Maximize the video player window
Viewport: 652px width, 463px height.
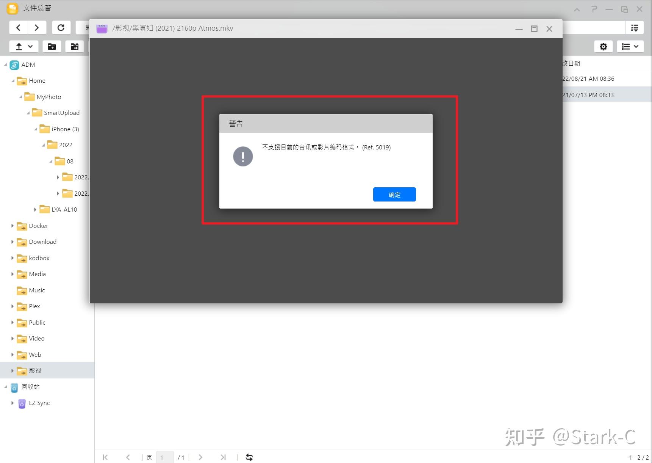(x=534, y=28)
